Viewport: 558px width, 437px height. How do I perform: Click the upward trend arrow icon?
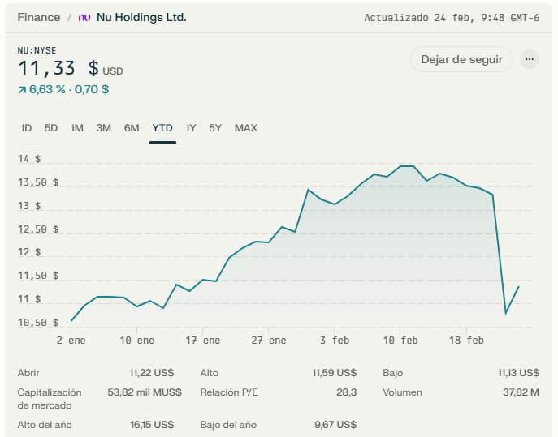coord(22,90)
